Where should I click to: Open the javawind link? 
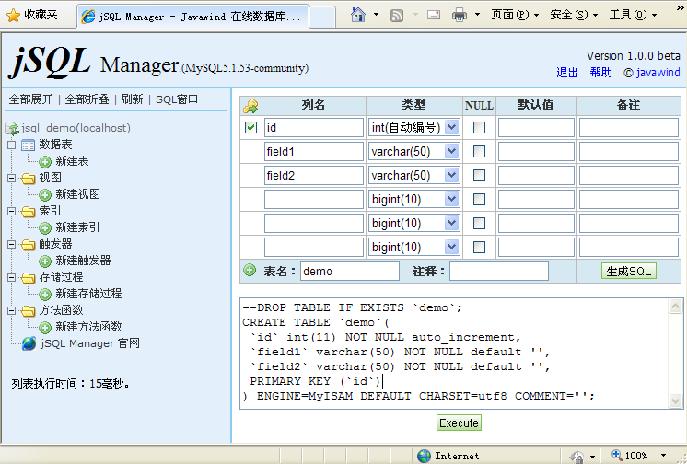pyautogui.click(x=658, y=73)
